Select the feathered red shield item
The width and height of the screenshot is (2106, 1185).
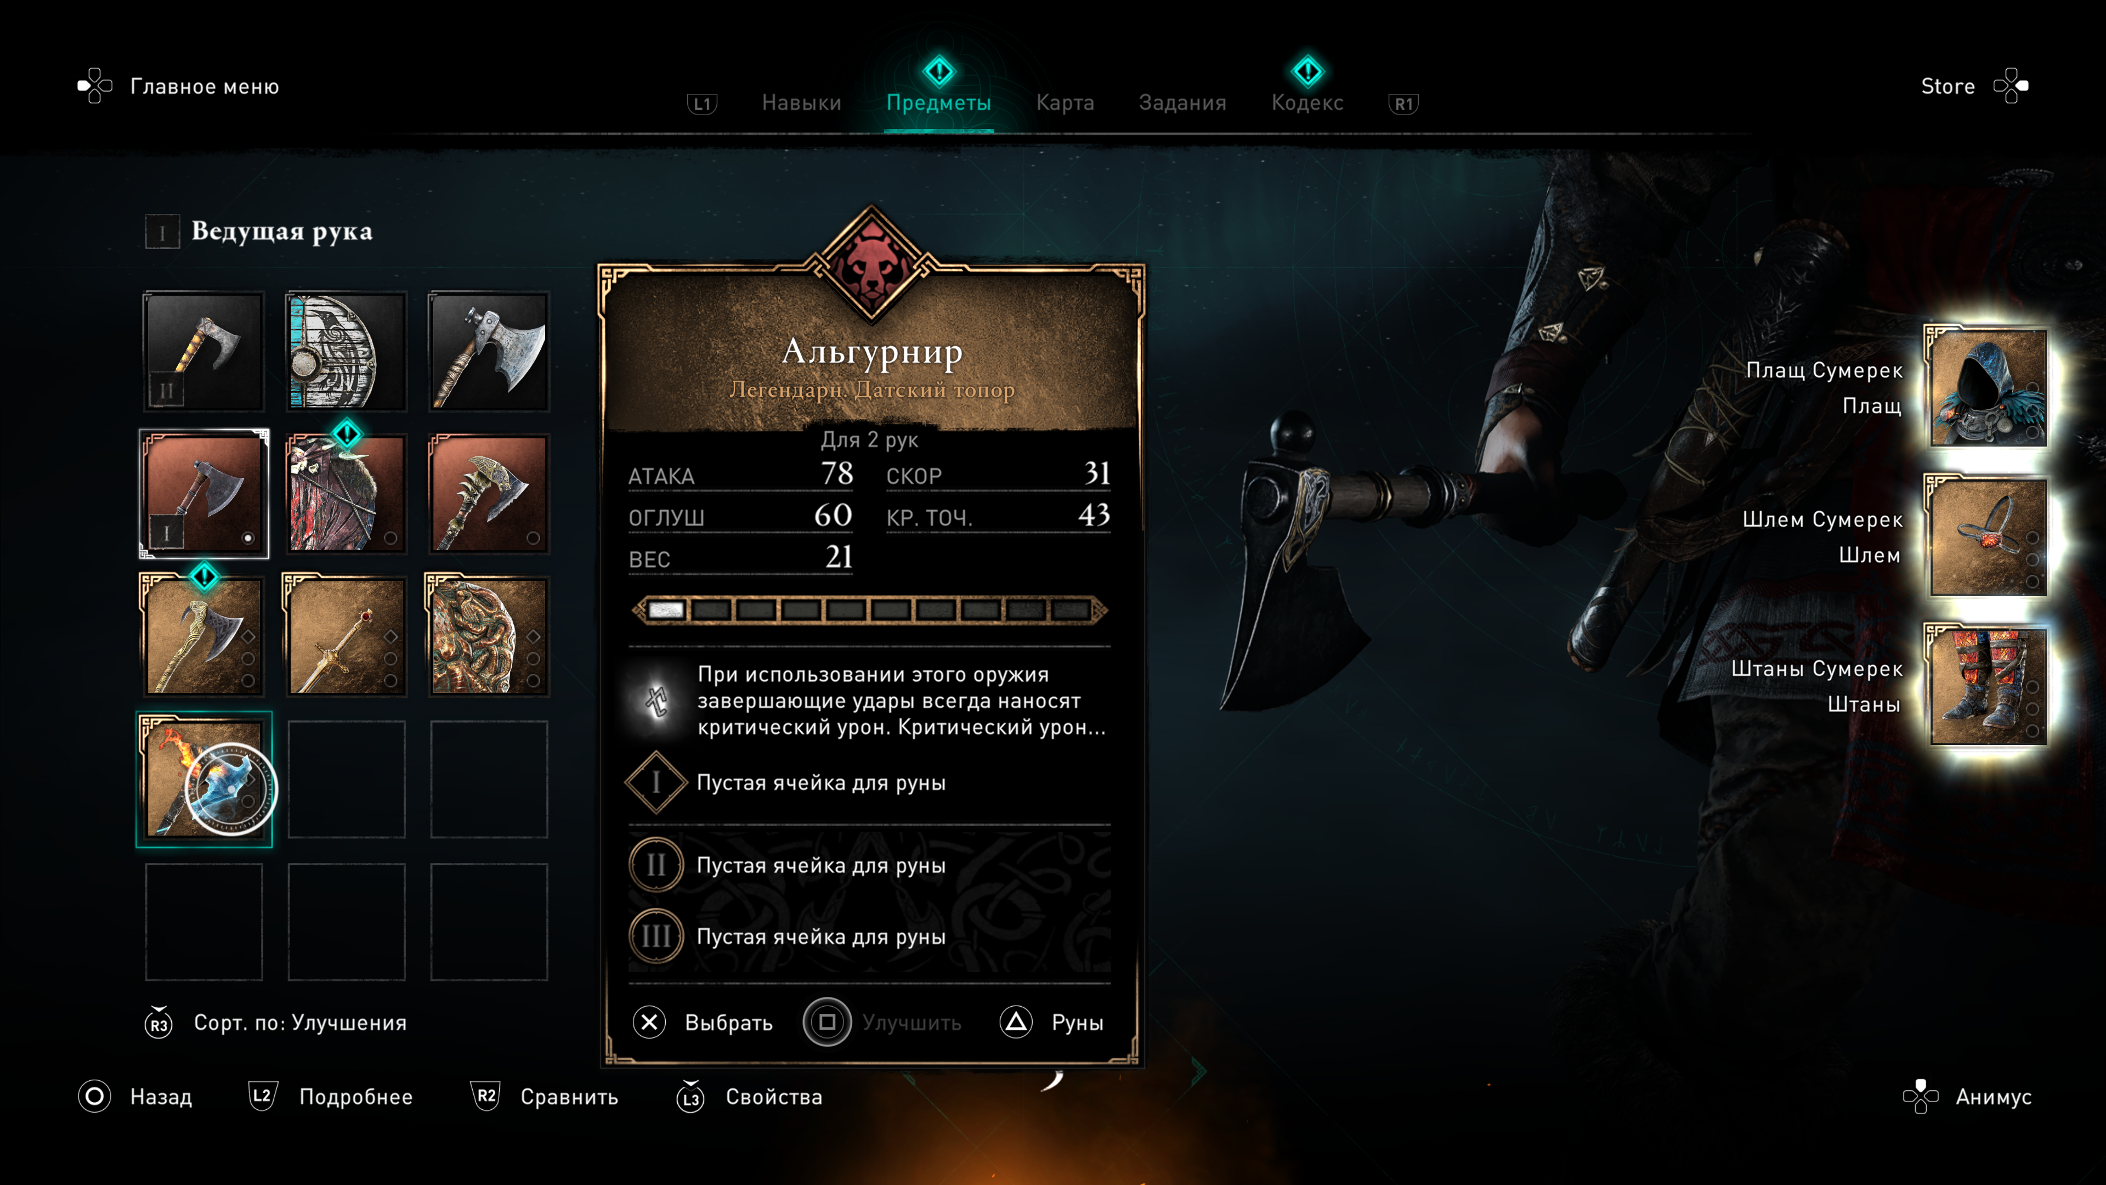[x=346, y=494]
